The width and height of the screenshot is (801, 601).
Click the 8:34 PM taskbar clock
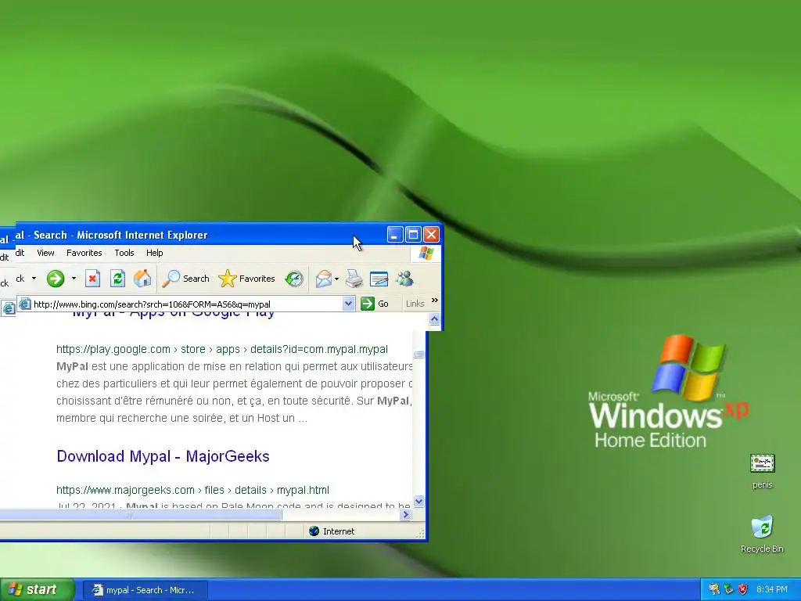tap(771, 589)
